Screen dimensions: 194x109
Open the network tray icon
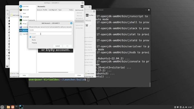point(183,107)
